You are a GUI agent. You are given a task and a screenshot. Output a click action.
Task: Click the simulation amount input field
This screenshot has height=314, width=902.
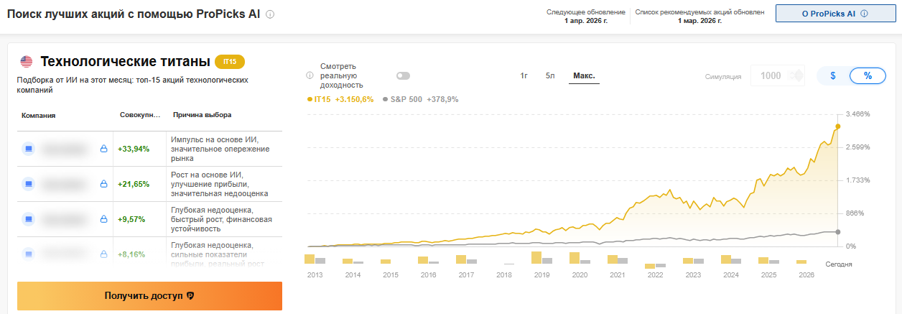pyautogui.click(x=771, y=75)
